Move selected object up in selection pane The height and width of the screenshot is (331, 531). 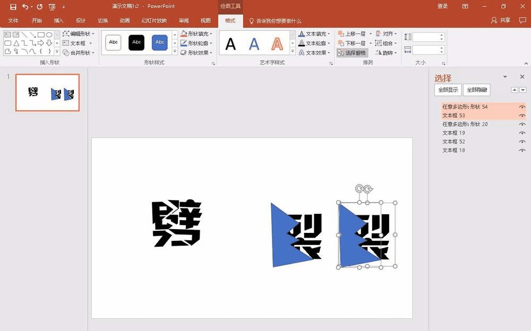click(515, 90)
